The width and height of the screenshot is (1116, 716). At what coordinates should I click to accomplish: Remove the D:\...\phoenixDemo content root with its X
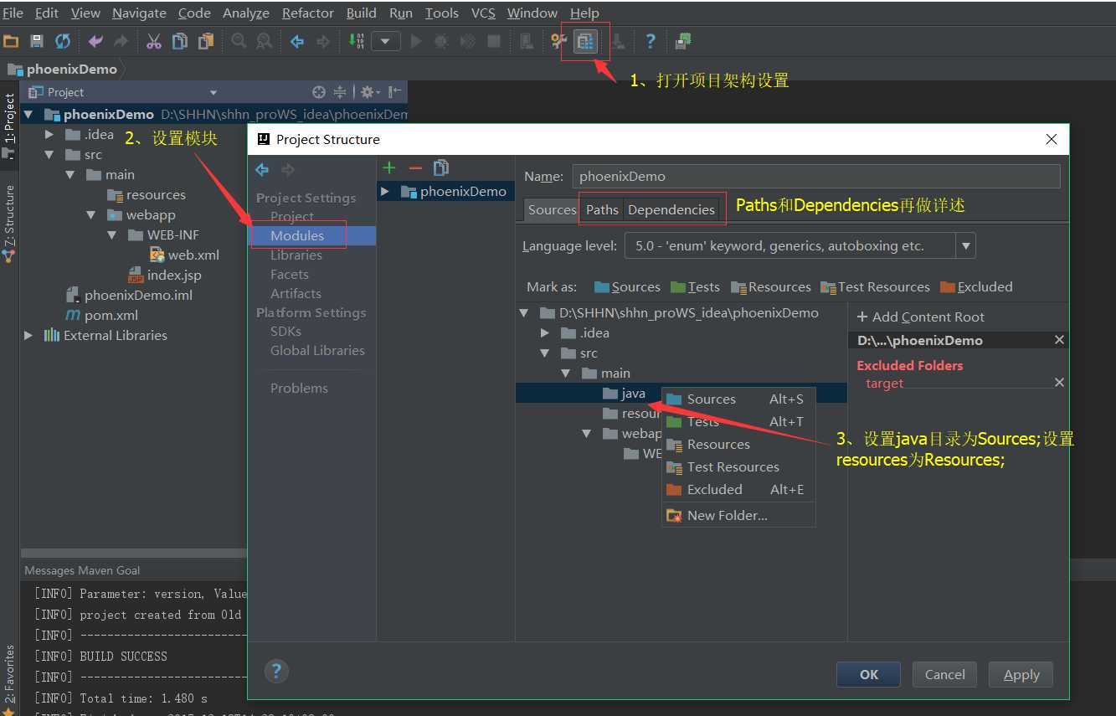tap(1059, 340)
